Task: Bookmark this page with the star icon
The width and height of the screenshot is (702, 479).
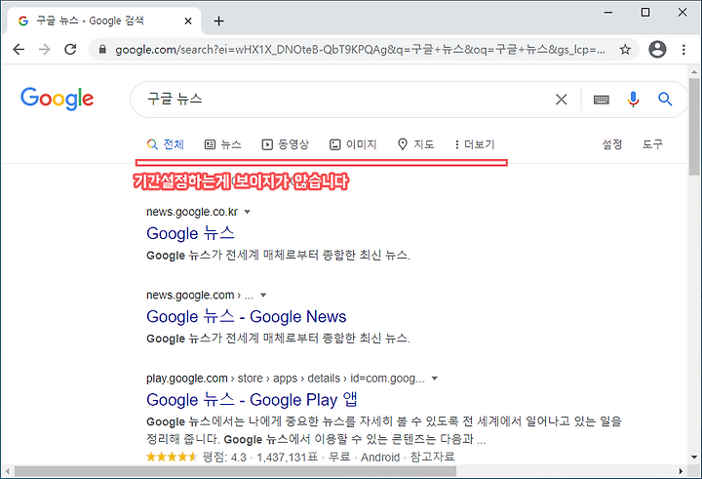Action: tap(625, 50)
